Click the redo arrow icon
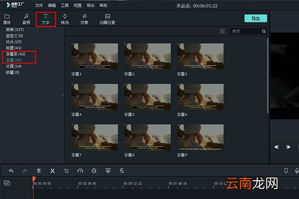299x199 pixels. [25, 171]
